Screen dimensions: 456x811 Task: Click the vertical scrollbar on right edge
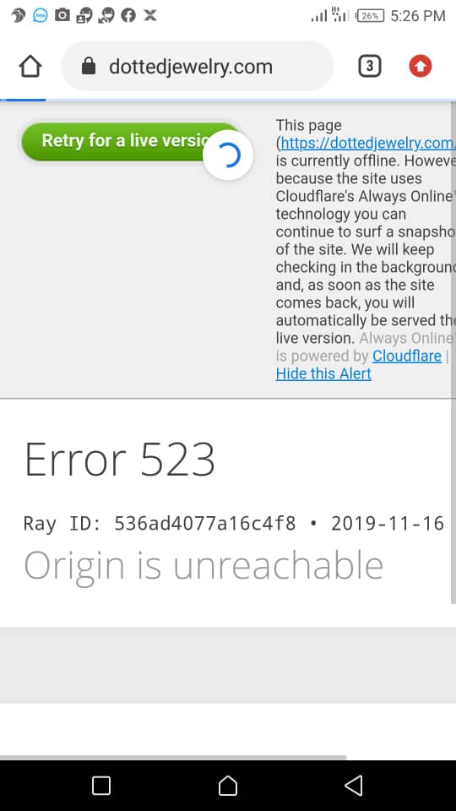coord(453,353)
